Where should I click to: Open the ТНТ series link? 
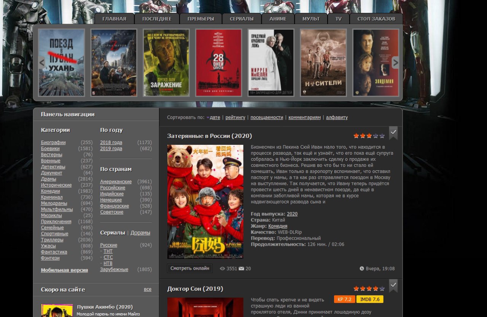coord(108,251)
